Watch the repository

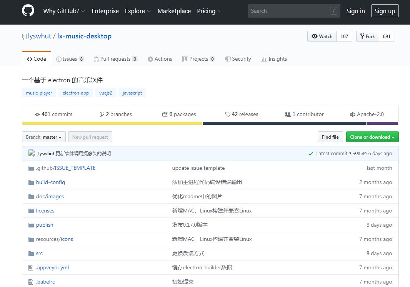click(x=322, y=36)
